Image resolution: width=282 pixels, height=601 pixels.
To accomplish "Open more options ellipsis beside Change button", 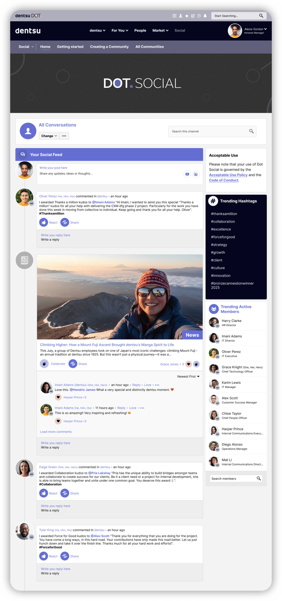I will (64, 136).
